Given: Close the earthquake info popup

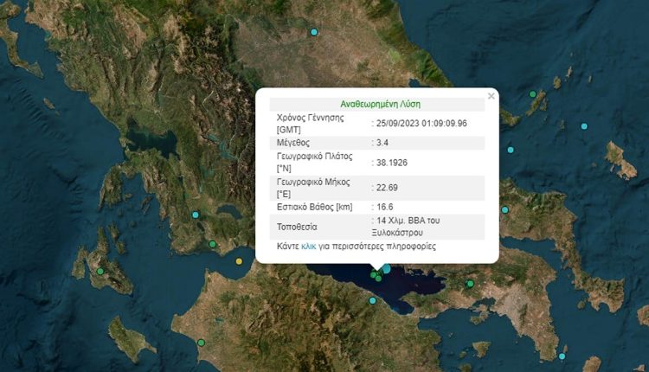Looking at the screenshot, I should 491,96.
